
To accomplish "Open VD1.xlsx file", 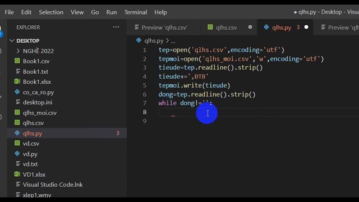I will pos(34,175).
